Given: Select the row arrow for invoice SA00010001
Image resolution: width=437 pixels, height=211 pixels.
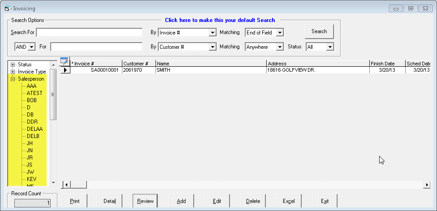Looking at the screenshot, I should click(x=65, y=70).
